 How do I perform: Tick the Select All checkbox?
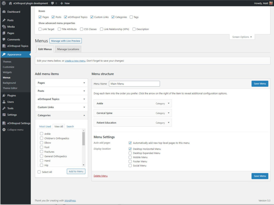[39, 172]
